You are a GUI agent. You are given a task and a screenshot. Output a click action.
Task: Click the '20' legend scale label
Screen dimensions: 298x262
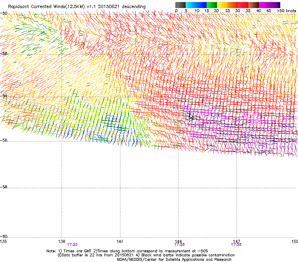coord(216,11)
